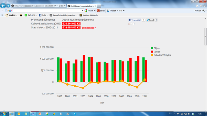Image resolution: width=207 pixels, height=116 pixels.
Task: Click the Schodek/Přebytek orange legend swatch
Action: coord(152,55)
